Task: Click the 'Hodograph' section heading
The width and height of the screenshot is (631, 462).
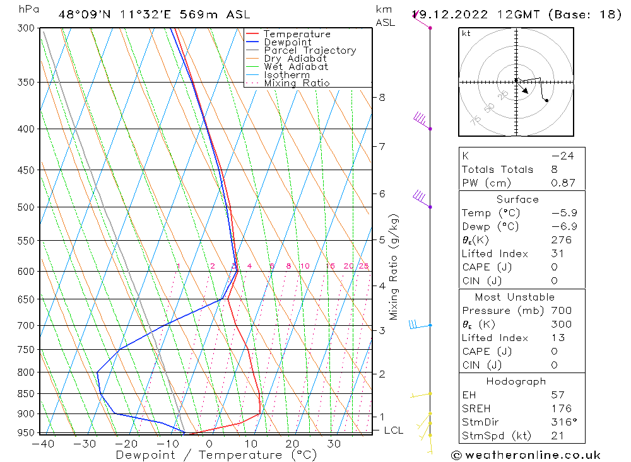Action: coord(516,381)
